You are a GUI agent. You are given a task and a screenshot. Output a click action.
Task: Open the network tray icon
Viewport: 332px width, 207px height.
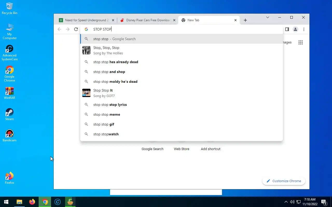point(299,202)
